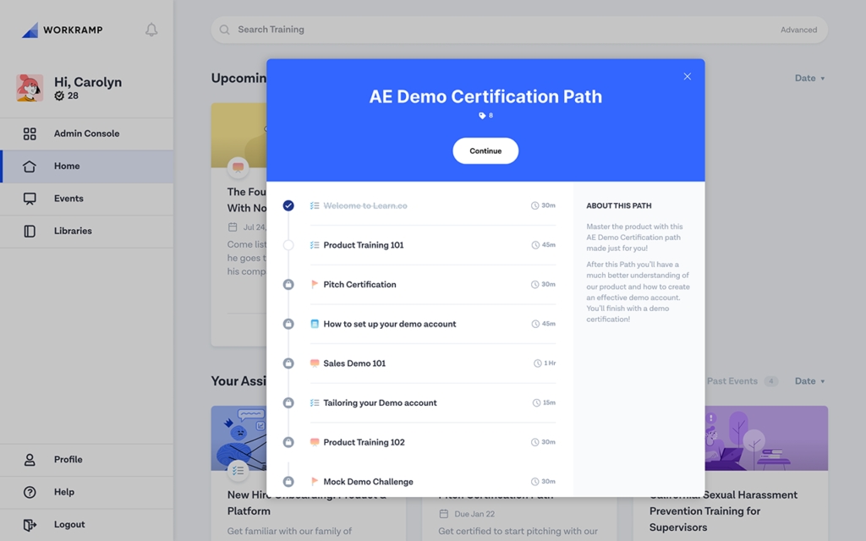Click the WorkRamp logo
The image size is (866, 541).
pyautogui.click(x=62, y=30)
